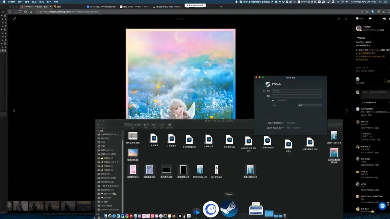Viewport: 390px width, 219px height.
Task: Go to next photo using right arrow
Action: (x=347, y=111)
